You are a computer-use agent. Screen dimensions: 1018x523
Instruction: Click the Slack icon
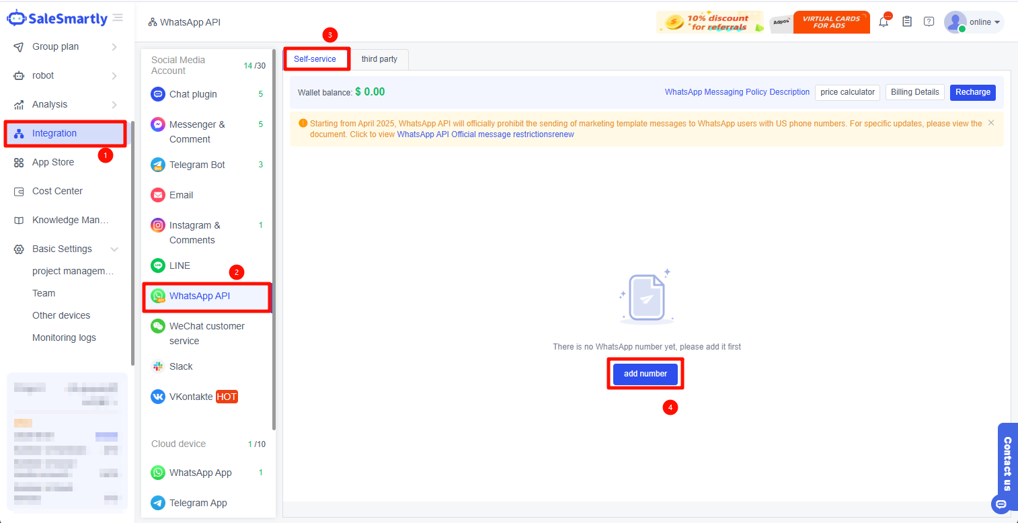coord(158,366)
